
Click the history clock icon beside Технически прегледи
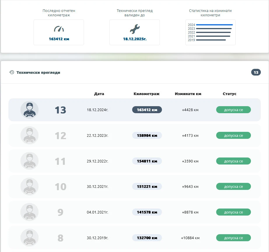click(x=12, y=72)
